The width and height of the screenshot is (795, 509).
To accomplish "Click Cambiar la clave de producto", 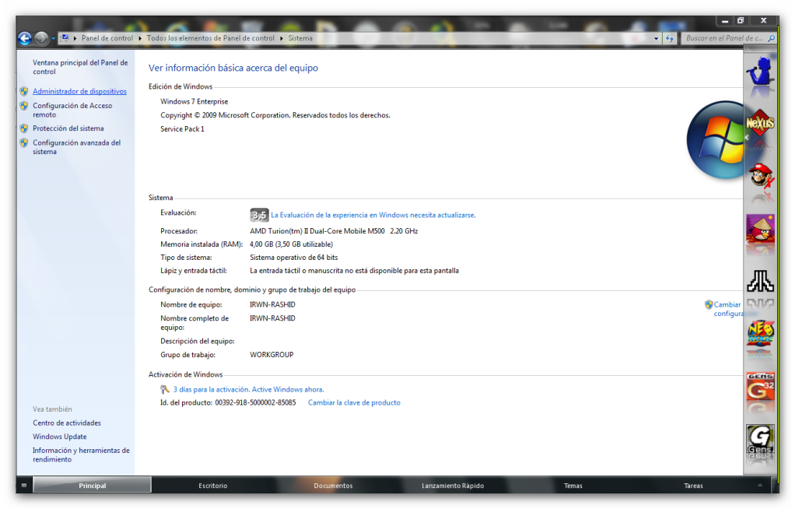I will click(x=354, y=403).
